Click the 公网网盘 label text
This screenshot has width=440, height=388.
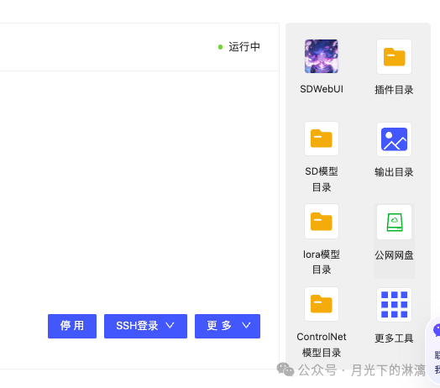[394, 255]
